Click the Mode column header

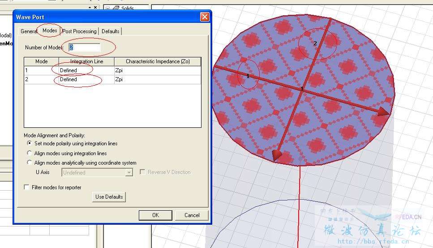click(42, 61)
